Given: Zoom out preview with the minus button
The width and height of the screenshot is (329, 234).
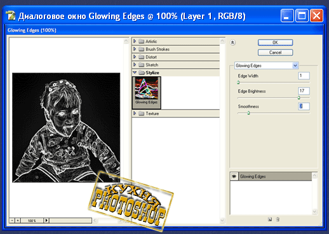Looking at the screenshot, I should pyautogui.click(x=12, y=221).
